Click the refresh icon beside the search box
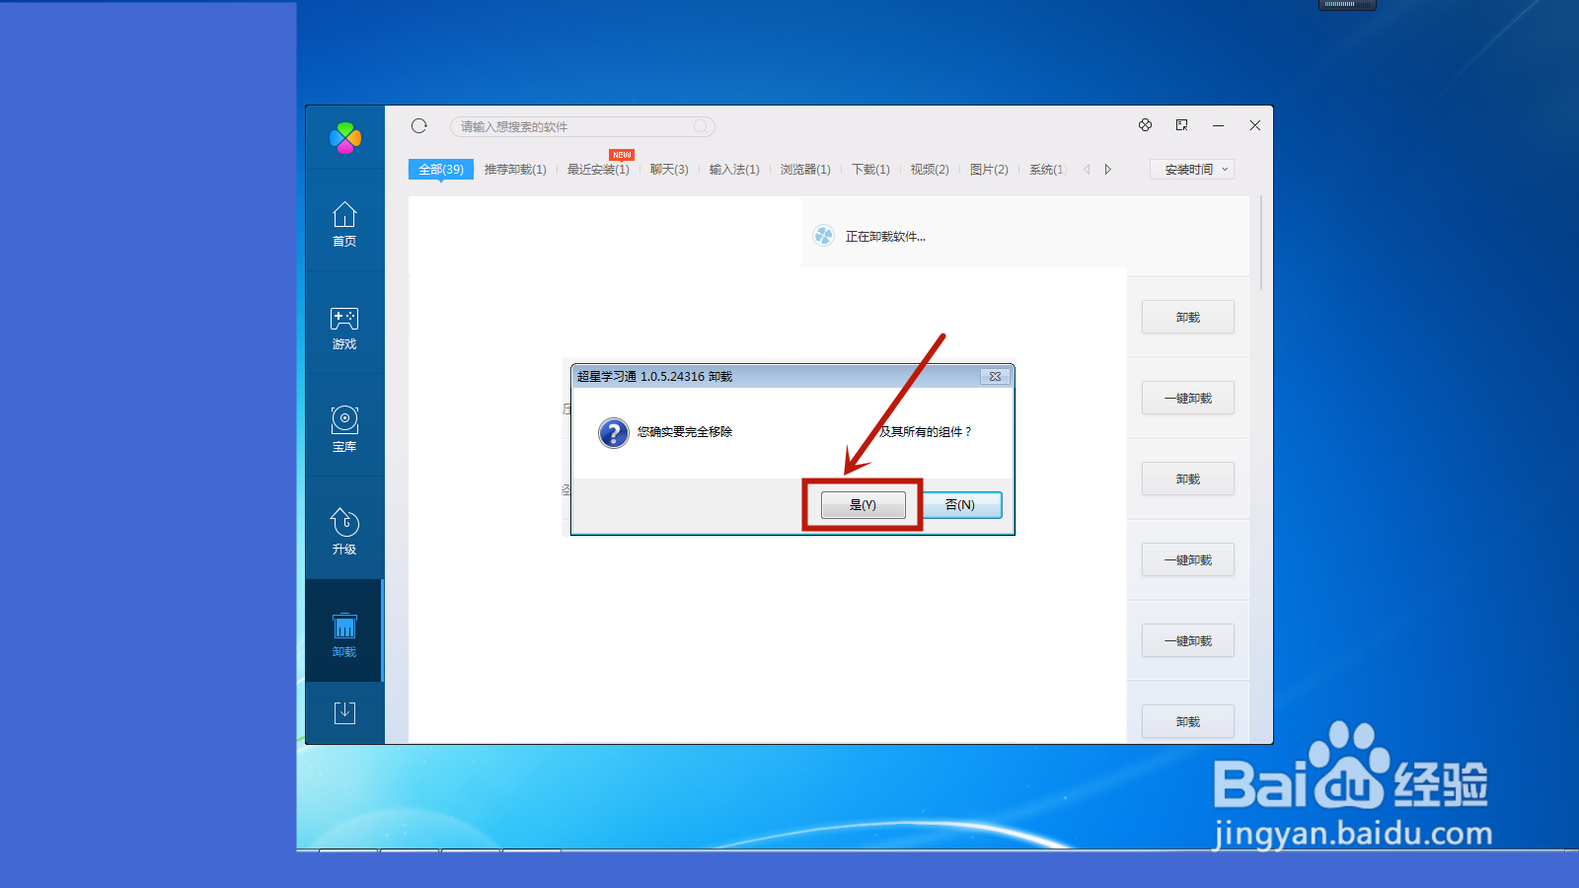This screenshot has width=1579, height=888. point(419,126)
